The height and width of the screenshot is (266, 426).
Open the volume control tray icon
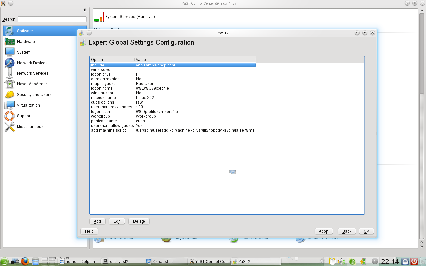tap(342, 261)
